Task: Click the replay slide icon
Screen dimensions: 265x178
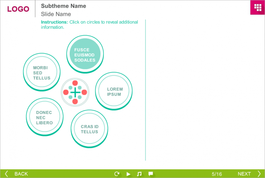Action: tap(117, 174)
